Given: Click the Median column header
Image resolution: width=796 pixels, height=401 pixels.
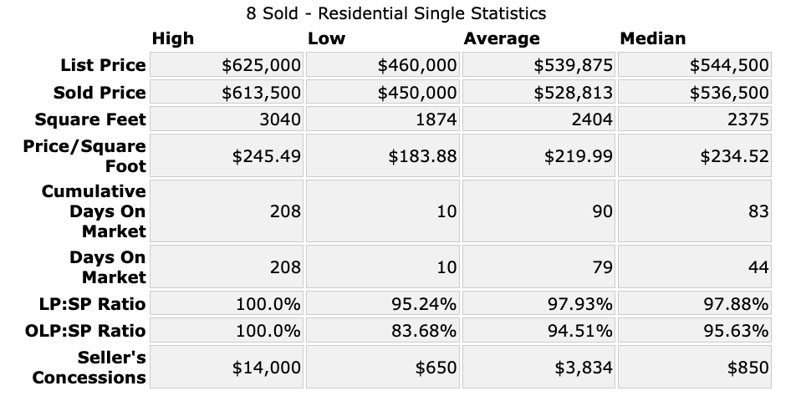Looking at the screenshot, I should (x=653, y=38).
